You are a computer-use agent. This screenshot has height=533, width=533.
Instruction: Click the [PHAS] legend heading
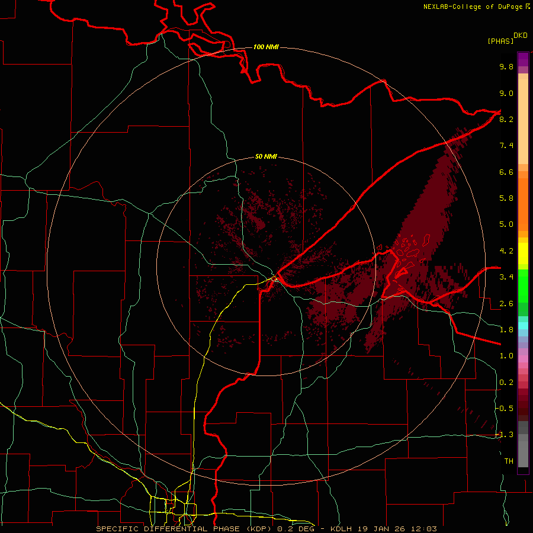(500, 41)
